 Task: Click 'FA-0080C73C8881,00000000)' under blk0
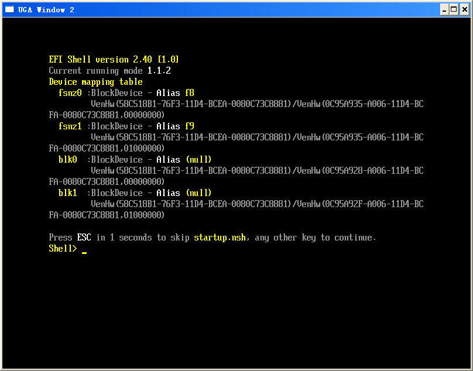(107, 182)
